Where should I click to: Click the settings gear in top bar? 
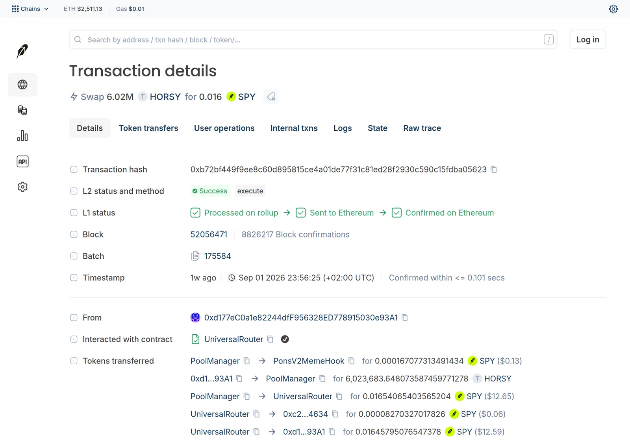click(613, 9)
